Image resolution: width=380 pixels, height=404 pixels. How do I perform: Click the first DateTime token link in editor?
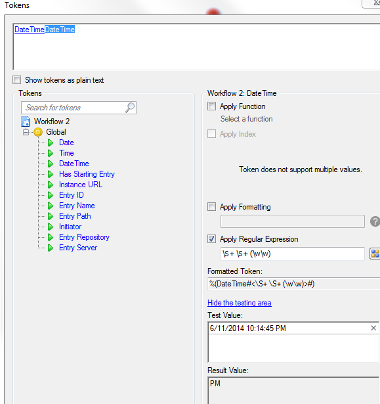(x=30, y=30)
